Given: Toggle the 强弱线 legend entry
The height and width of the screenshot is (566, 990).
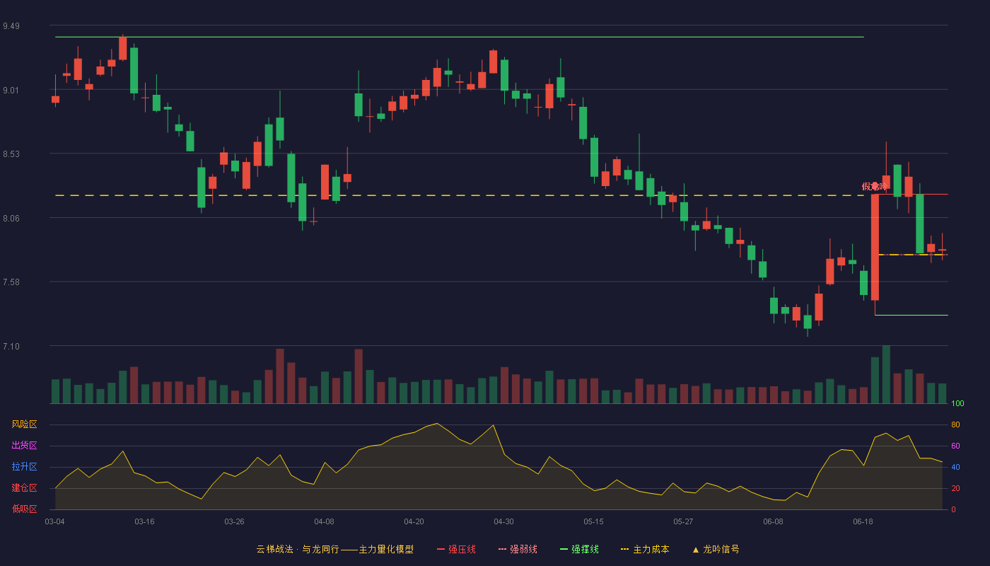Looking at the screenshot, I should coord(518,549).
